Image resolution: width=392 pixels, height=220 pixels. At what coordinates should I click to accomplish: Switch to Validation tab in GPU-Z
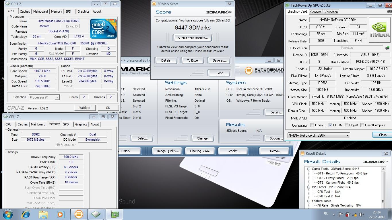point(331,12)
